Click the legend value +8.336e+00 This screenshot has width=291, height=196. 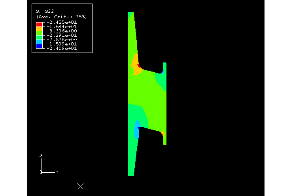[x=62, y=31]
